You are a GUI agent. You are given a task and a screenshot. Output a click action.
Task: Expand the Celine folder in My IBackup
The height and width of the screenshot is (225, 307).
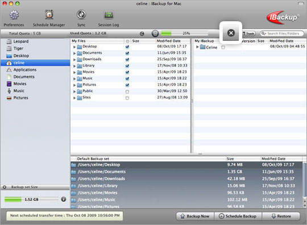point(197,47)
